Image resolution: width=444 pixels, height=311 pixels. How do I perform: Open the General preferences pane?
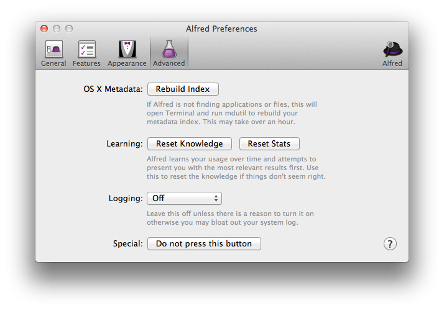click(x=53, y=53)
